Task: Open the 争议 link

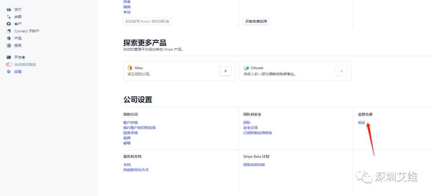Action: pos(127,12)
